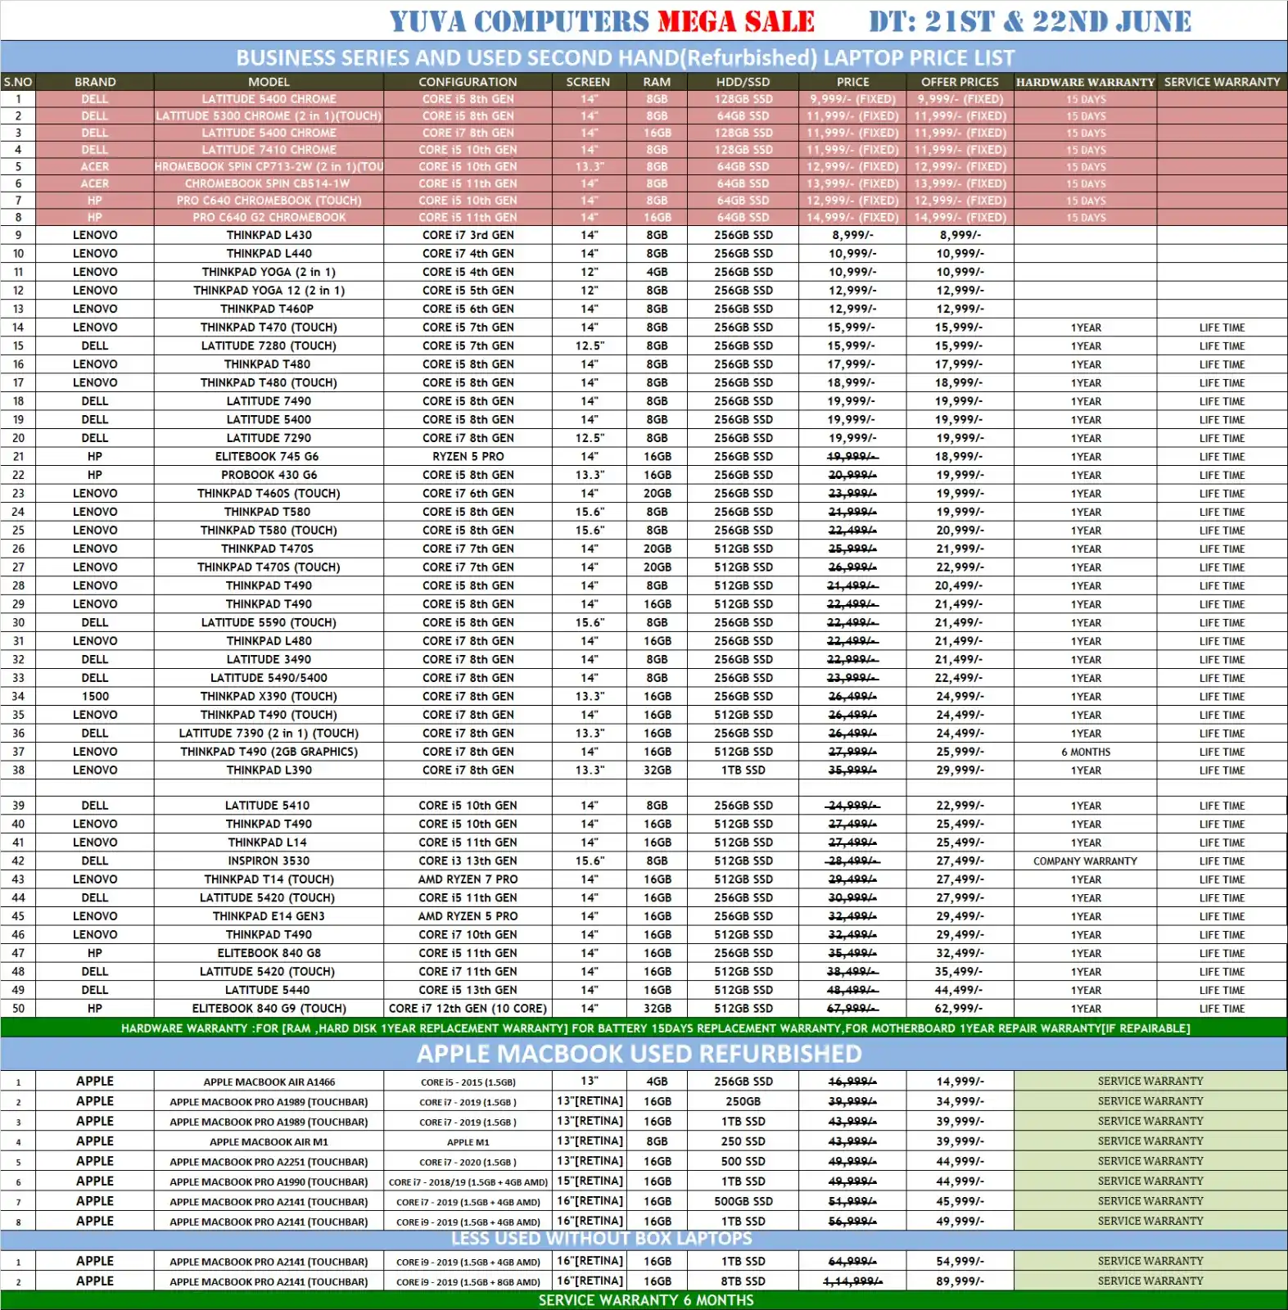Click THINKPAD T490 (2GB GRAPHICS) cell

click(269, 752)
